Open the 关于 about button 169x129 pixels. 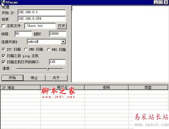click(x=56, y=78)
